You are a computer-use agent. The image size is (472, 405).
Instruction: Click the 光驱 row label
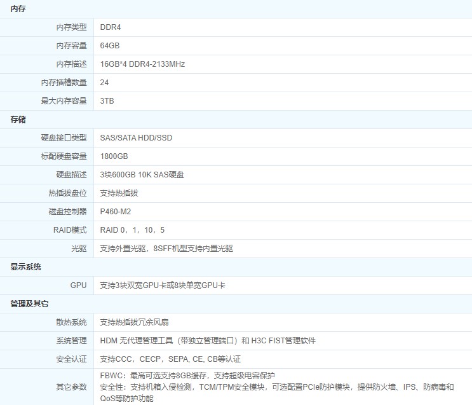coord(79,249)
